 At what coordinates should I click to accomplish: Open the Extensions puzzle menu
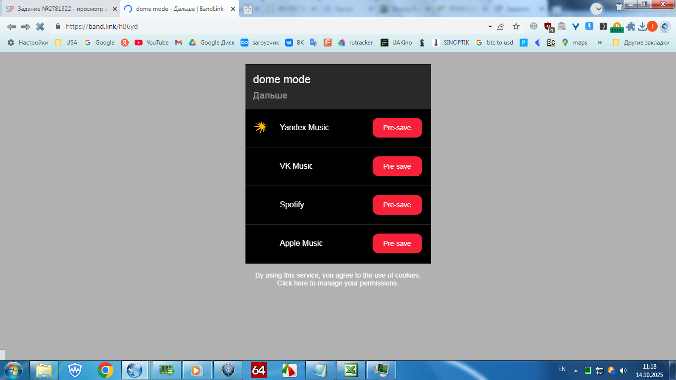click(x=630, y=26)
